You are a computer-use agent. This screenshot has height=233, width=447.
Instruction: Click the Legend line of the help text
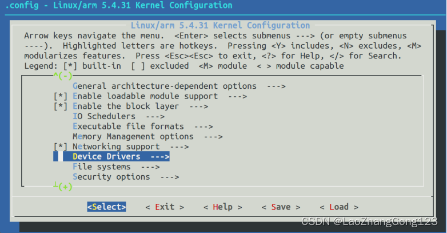pos(184,66)
